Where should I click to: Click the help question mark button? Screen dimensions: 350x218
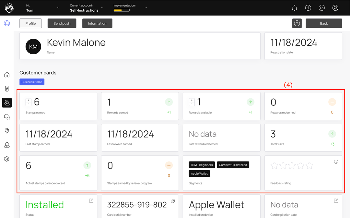(297, 23)
